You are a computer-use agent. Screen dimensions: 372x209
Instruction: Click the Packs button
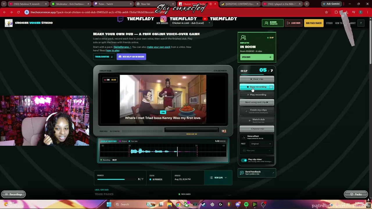click(356, 194)
